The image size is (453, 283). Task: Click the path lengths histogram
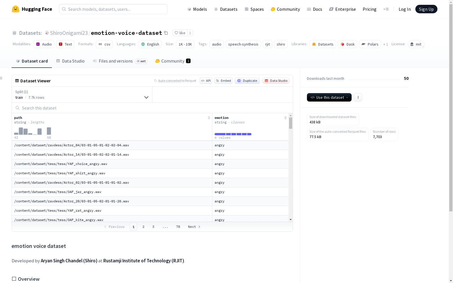point(33,131)
